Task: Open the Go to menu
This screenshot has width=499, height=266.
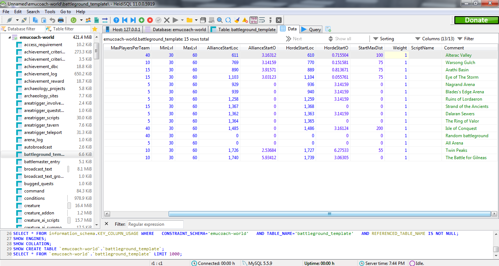Action: click(x=66, y=12)
